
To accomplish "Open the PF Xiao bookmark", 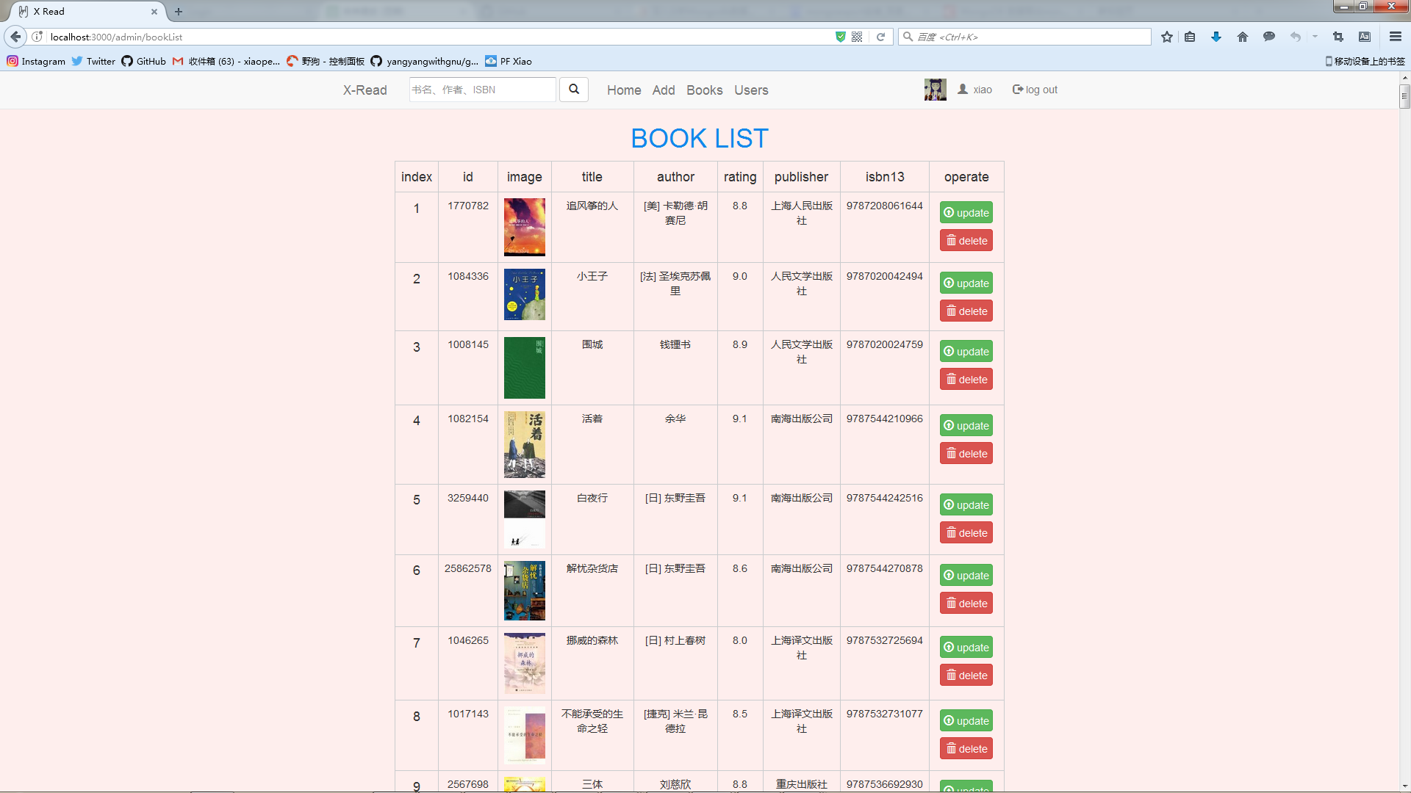I will 509,61.
